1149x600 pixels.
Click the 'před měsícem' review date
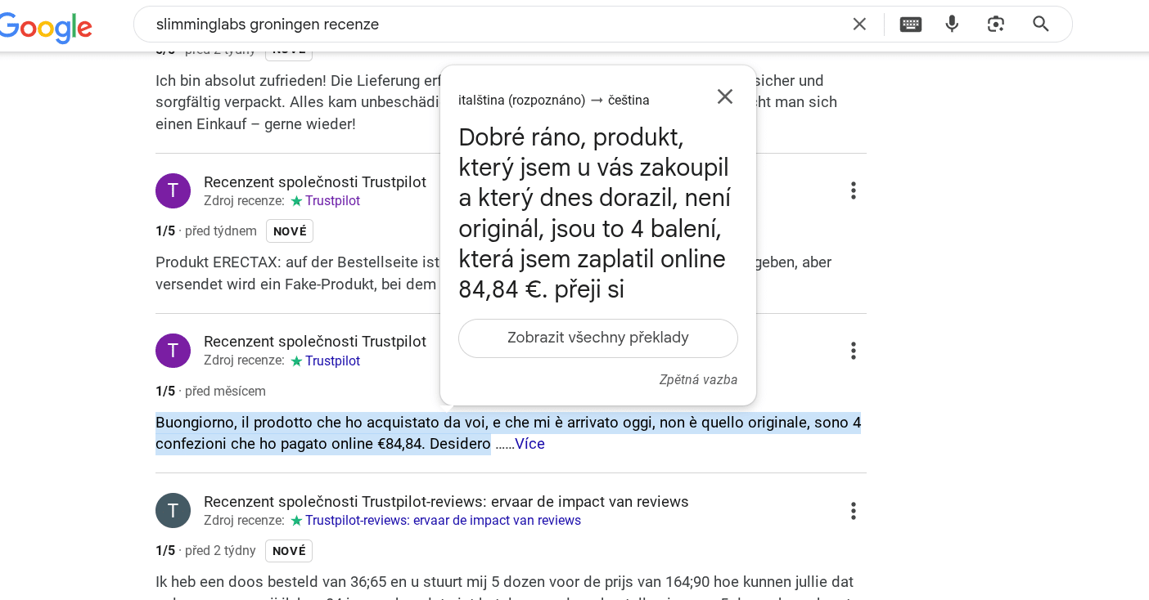click(x=225, y=392)
